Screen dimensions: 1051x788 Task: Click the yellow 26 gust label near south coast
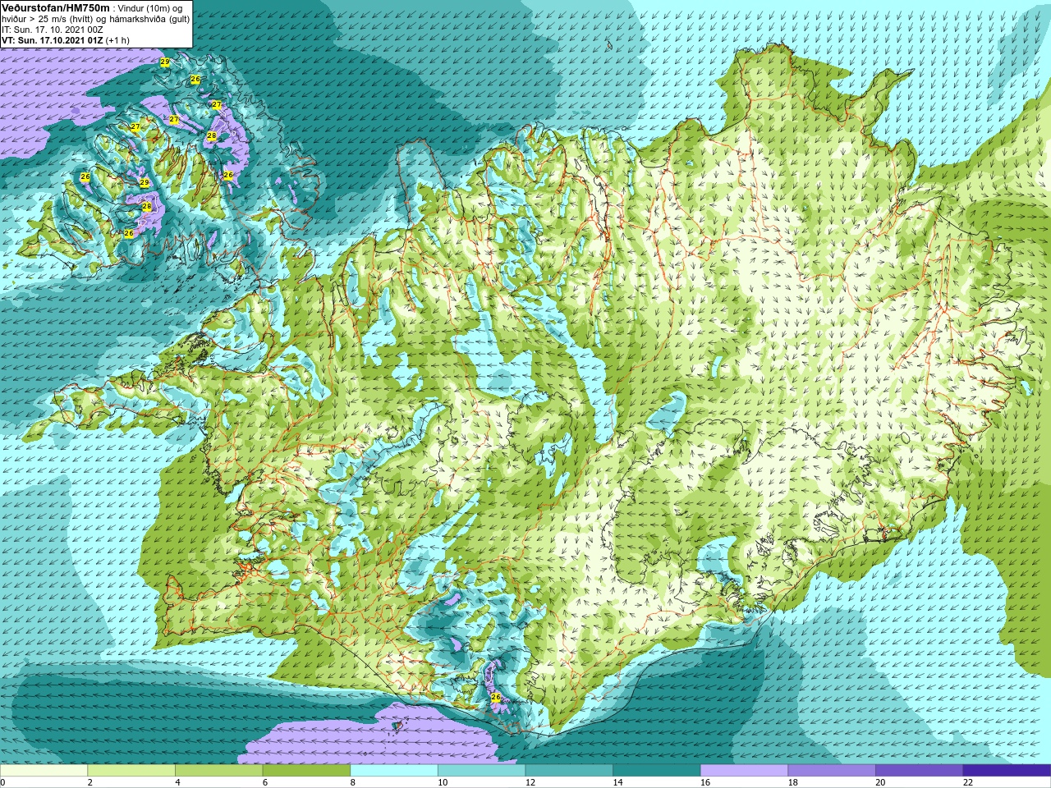point(495,697)
